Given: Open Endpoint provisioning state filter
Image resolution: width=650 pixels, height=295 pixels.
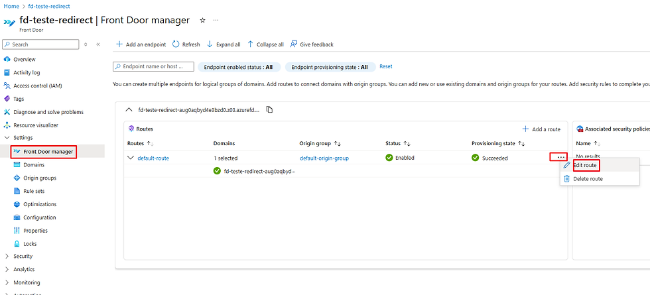Looking at the screenshot, I should [x=330, y=67].
